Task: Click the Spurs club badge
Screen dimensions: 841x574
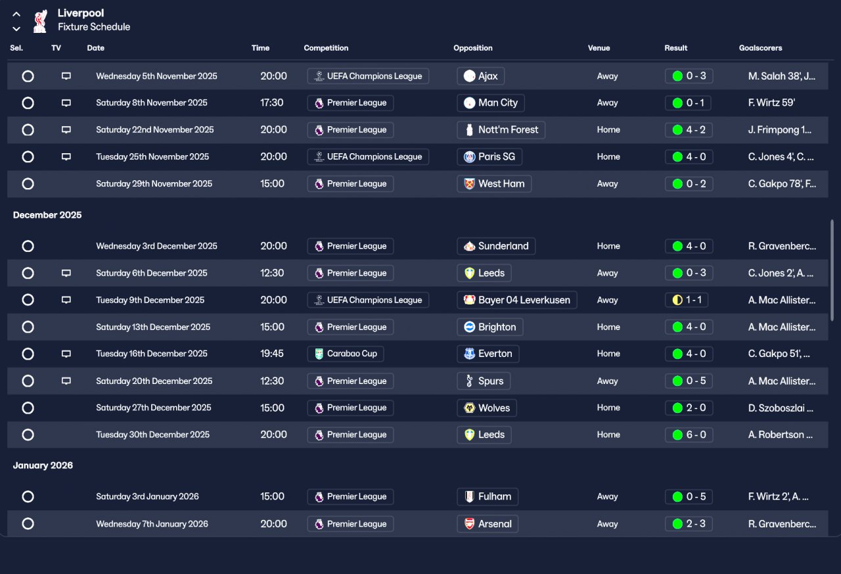Action: tap(469, 381)
